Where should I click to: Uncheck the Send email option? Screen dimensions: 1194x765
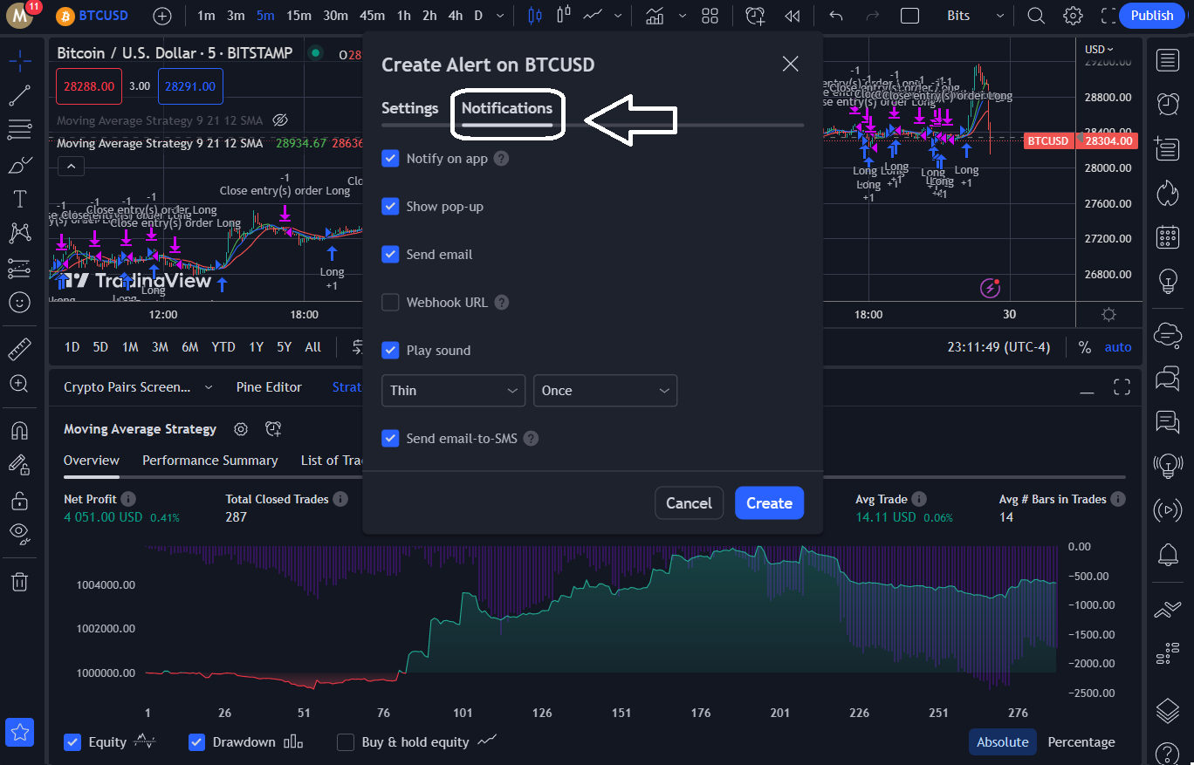tap(390, 254)
